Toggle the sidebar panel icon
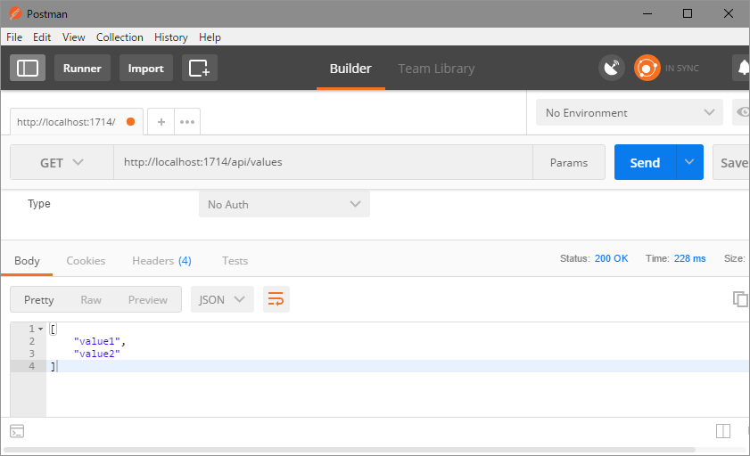The height and width of the screenshot is (456, 750). pos(28,68)
